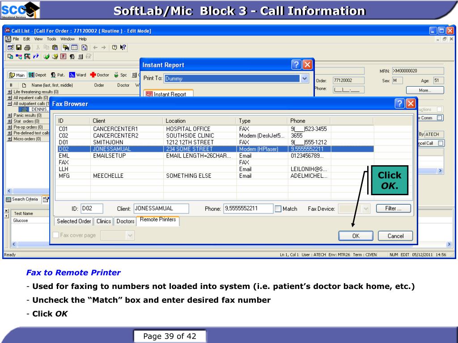
Task: Expand Life threatening results group
Action: coord(10,92)
